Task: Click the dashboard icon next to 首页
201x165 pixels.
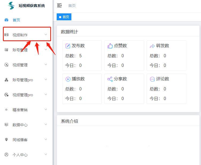Action: point(6,20)
